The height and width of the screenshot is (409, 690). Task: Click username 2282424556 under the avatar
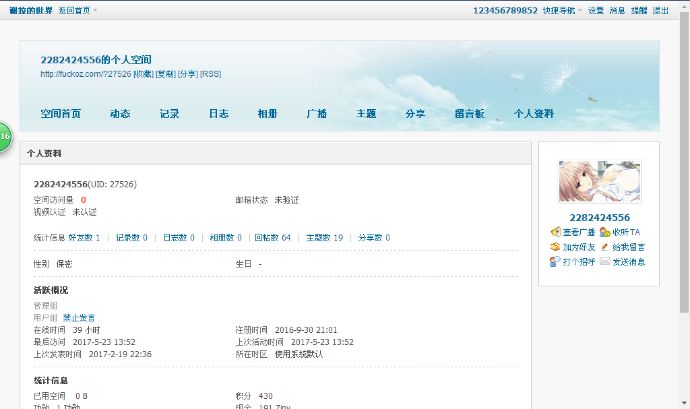pos(599,218)
